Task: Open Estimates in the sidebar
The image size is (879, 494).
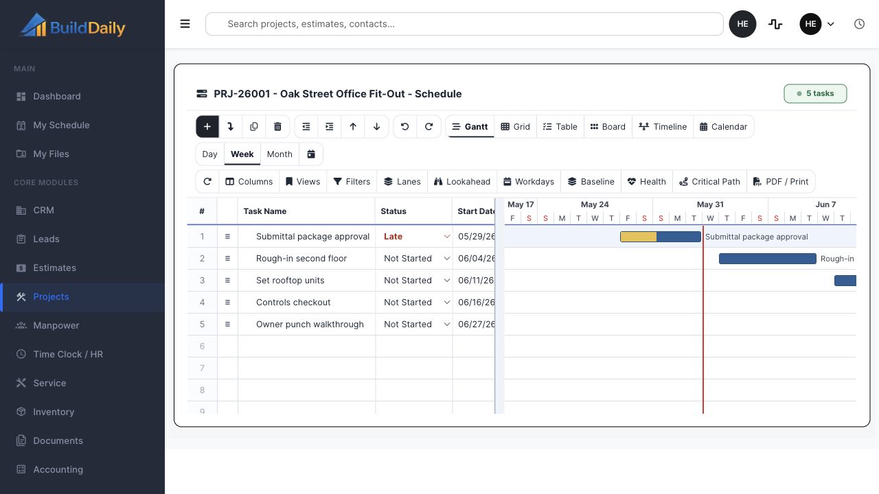Action: point(82,268)
